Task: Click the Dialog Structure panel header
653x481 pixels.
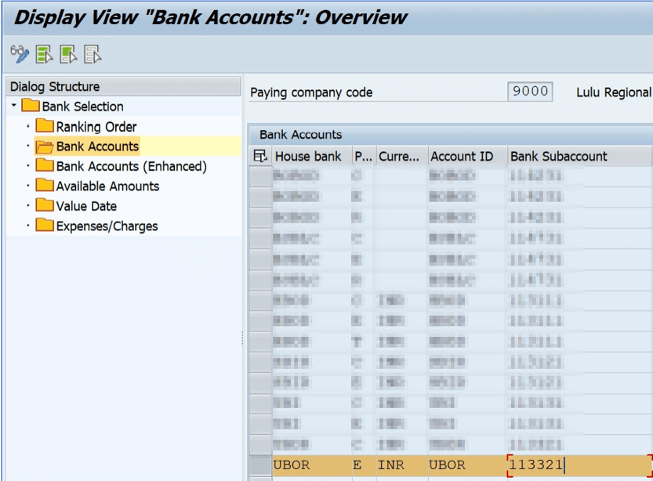Action: pyautogui.click(x=125, y=86)
